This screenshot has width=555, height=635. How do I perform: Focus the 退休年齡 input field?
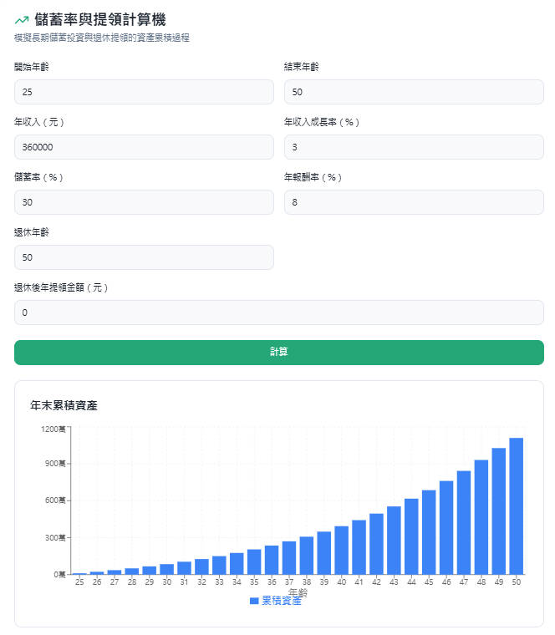click(x=144, y=257)
